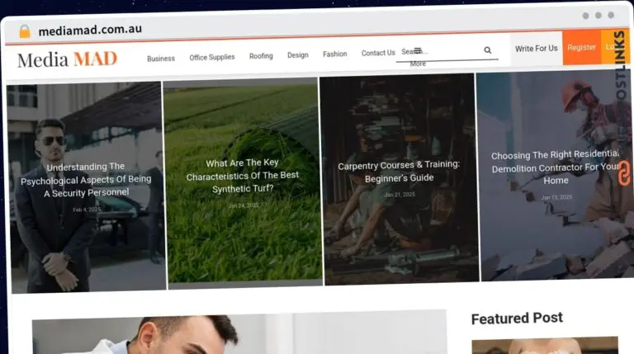
Task: Open the Business menu item
Action: click(161, 59)
